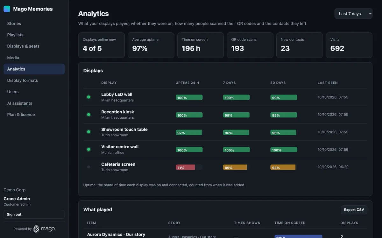This screenshot has height=238, width=382.
Task: Click the Showroom touch table 97% uptime bar
Action: [189, 132]
